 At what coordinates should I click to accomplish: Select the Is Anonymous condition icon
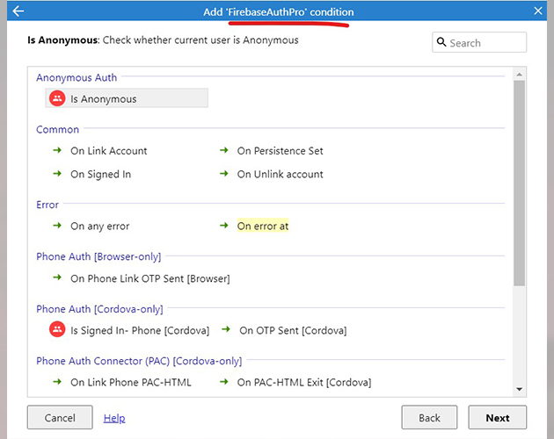pos(57,99)
